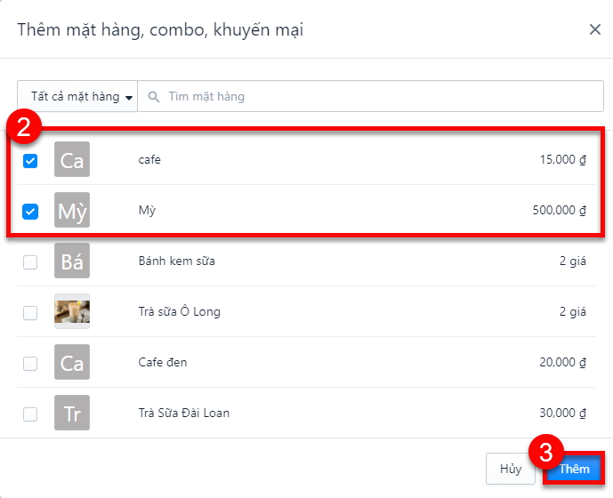613x498 pixels.
Task: Close the add items dialog
Action: click(594, 29)
